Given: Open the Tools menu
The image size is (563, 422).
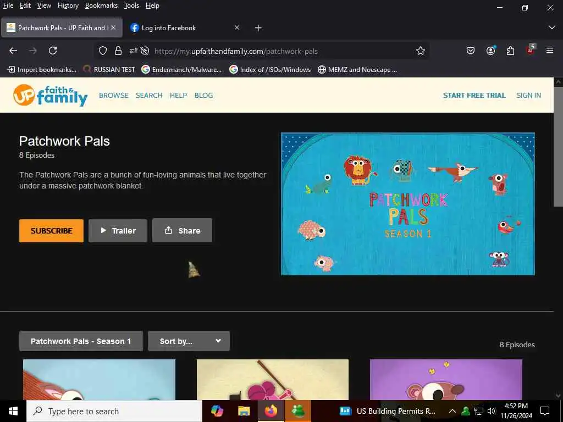Looking at the screenshot, I should point(131,5).
